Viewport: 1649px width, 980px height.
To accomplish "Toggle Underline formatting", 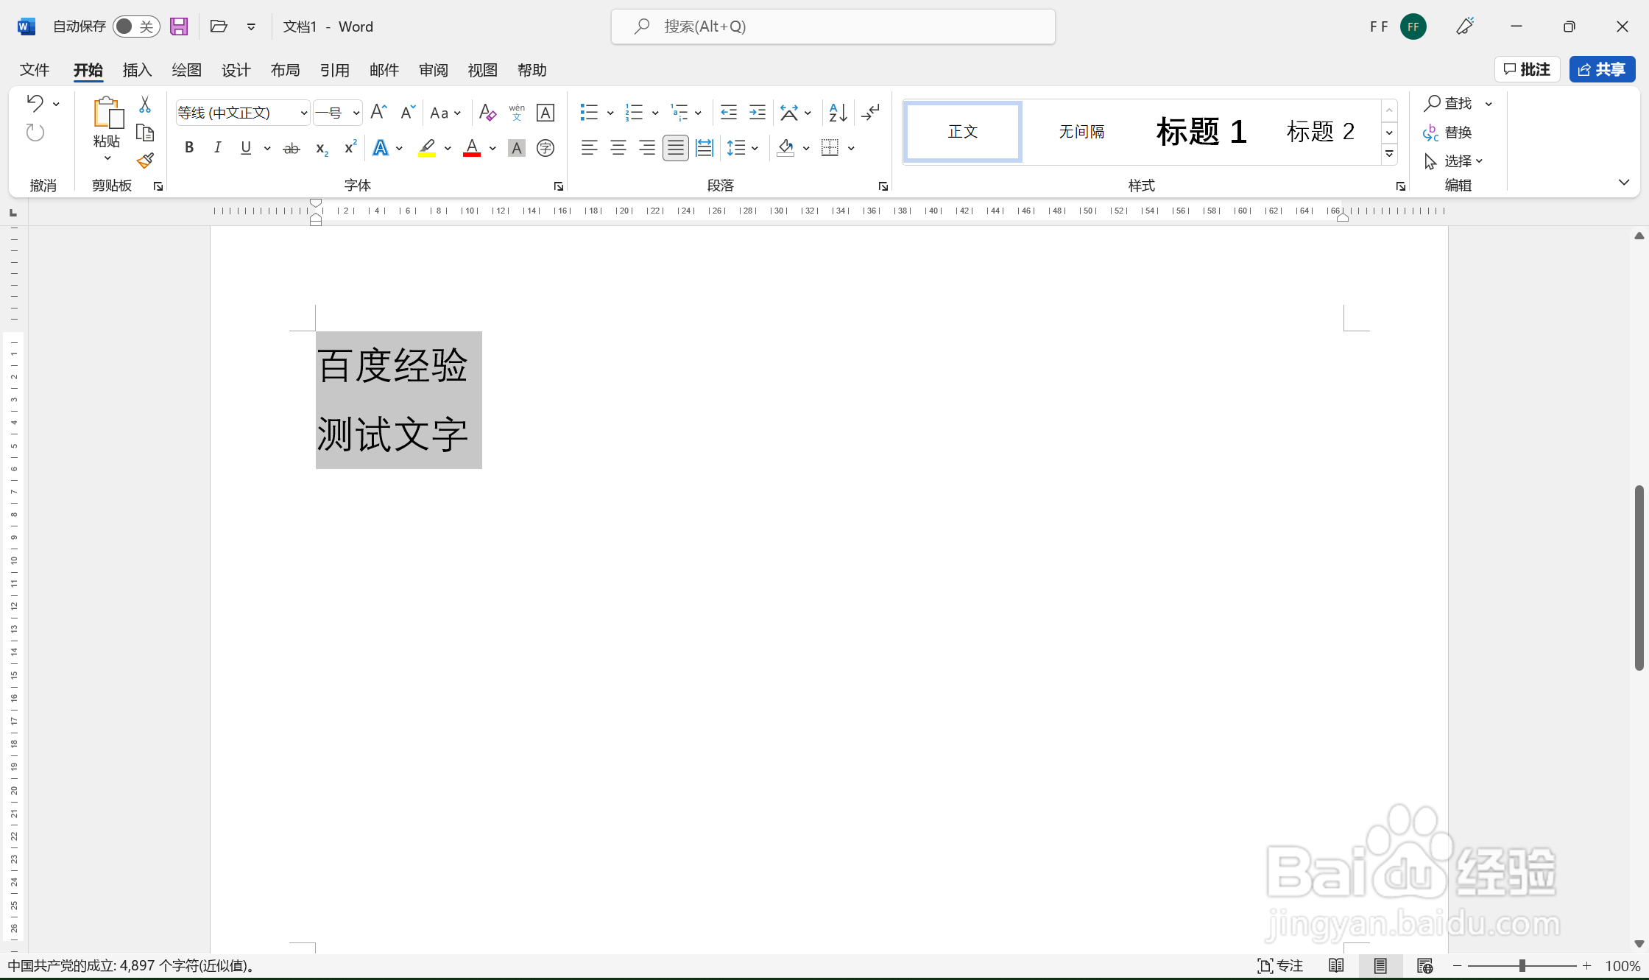I will 246,148.
